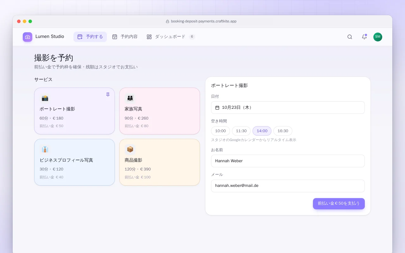This screenshot has width=405, height=253.
Task: Click the 60分・€180 price text
Action: tap(52, 118)
